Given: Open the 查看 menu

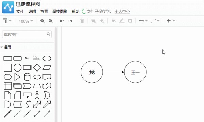Looking at the screenshot, I should 44,12.
